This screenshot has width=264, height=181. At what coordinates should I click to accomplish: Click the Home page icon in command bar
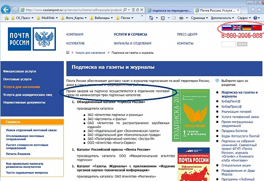tap(151, 18)
